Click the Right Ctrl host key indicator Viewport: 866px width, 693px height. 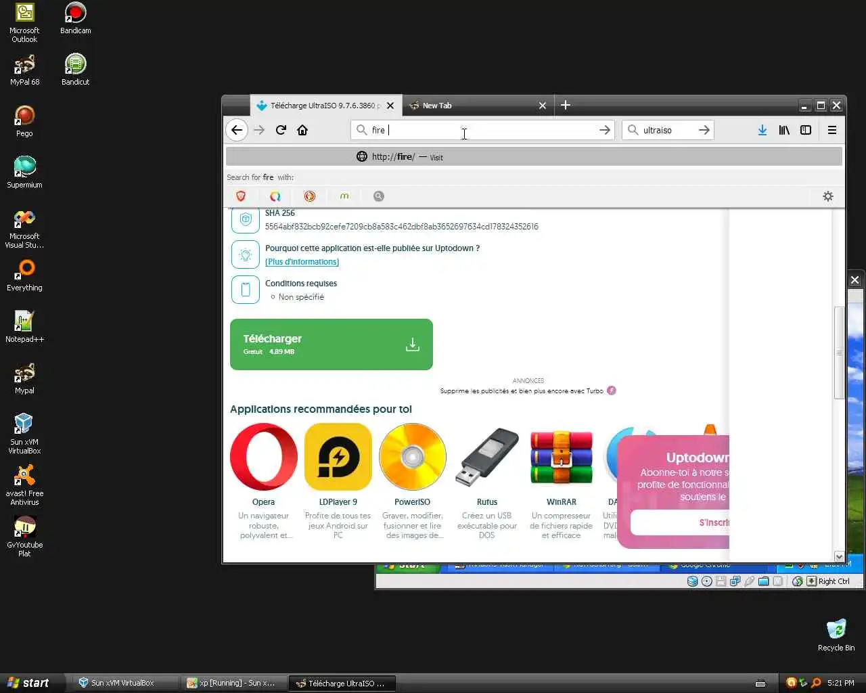click(x=828, y=581)
